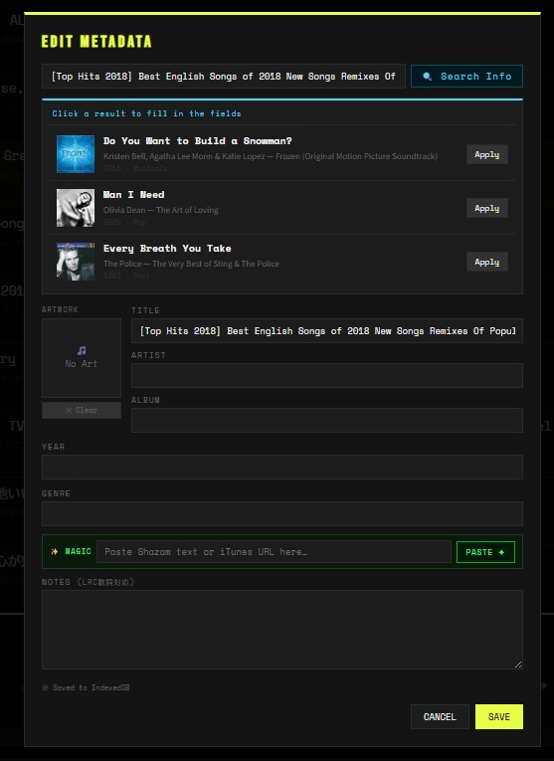Click the Man I Need result title
Viewport: 554px width, 761px height.
[x=134, y=195]
